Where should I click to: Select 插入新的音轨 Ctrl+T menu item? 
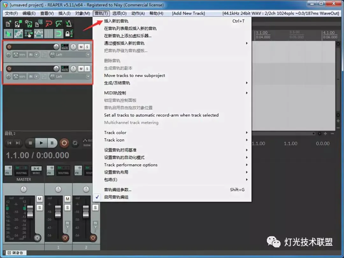click(172, 21)
